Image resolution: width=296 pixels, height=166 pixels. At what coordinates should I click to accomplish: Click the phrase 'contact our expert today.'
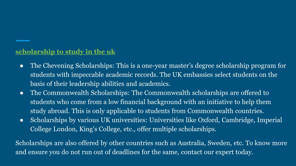tap(217, 152)
